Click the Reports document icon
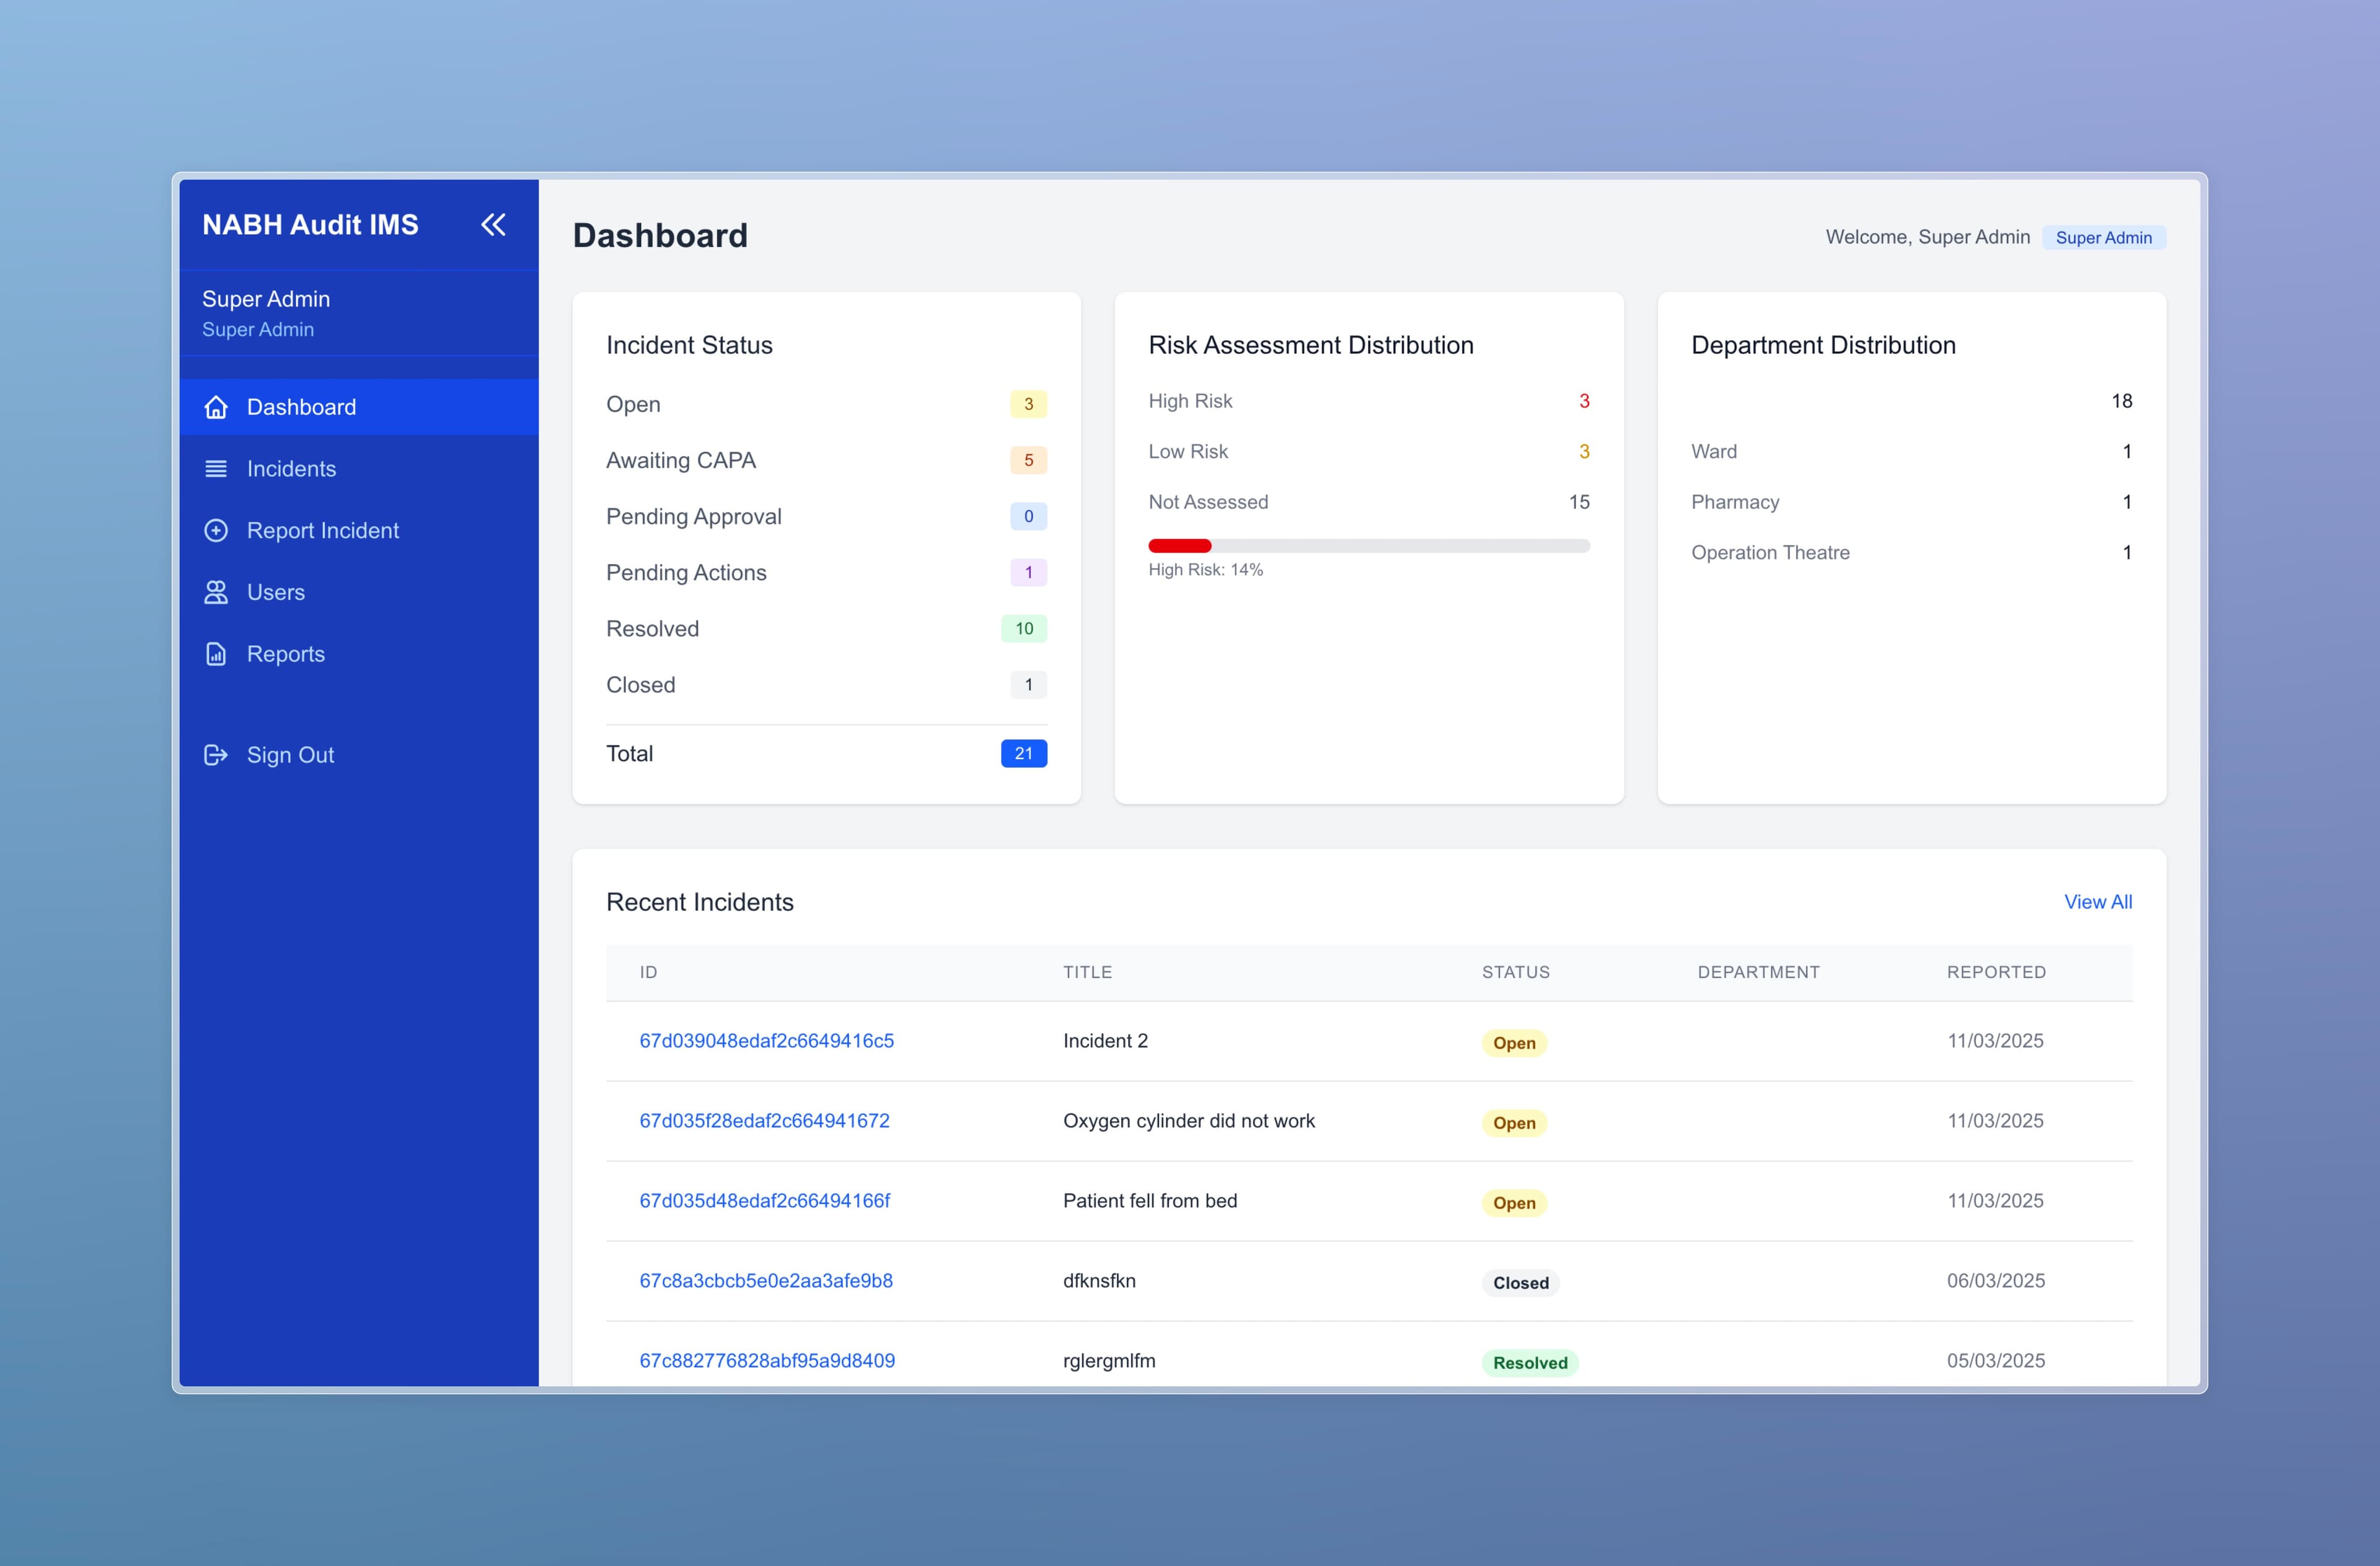 tap(216, 654)
